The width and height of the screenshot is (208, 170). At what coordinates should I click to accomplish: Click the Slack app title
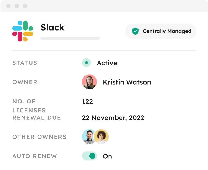click(52, 28)
